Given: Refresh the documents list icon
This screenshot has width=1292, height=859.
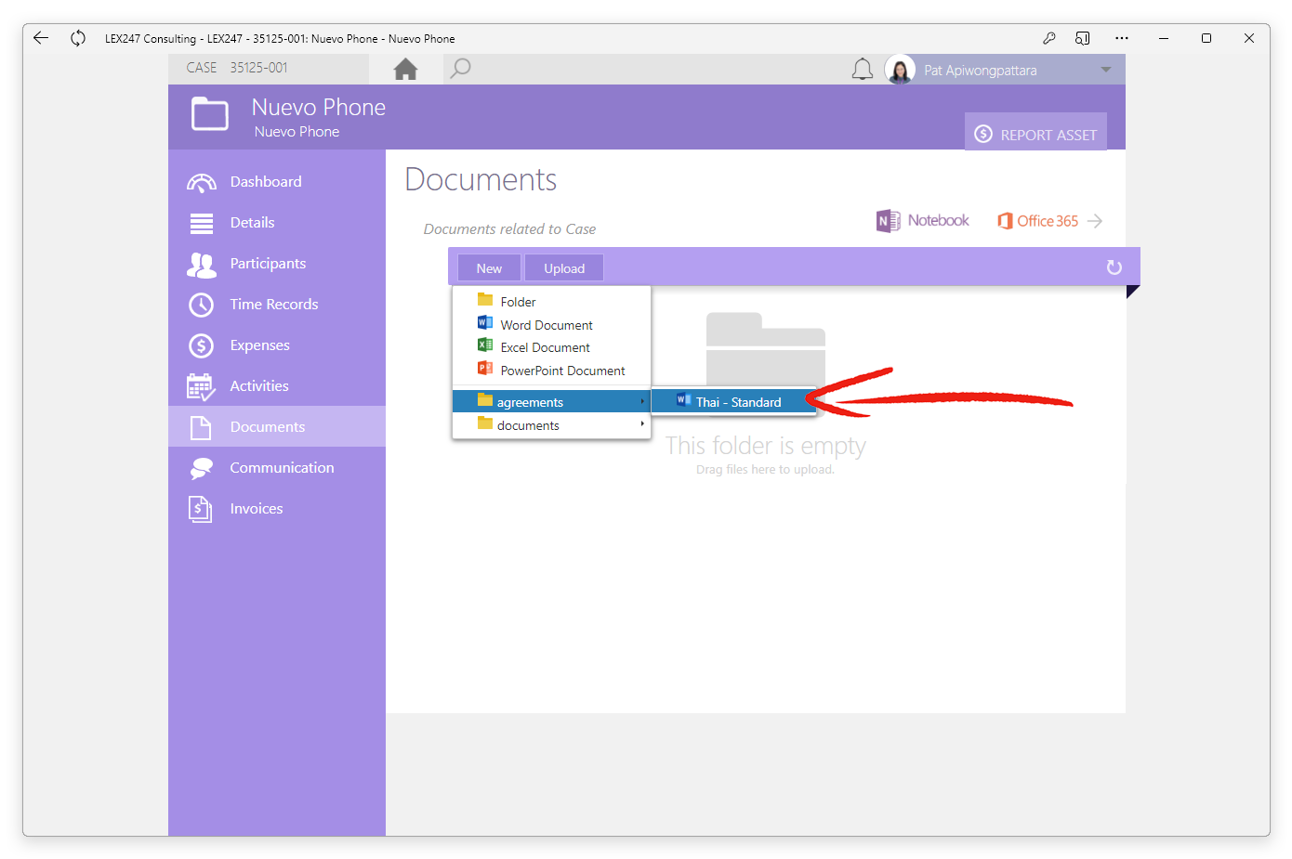Looking at the screenshot, I should pos(1114,267).
